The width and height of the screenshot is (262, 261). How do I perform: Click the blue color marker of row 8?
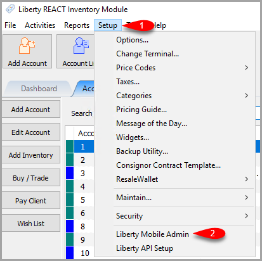(70, 226)
